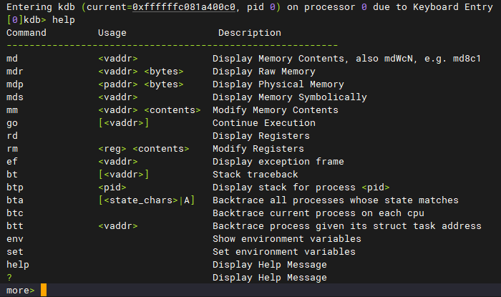Click the 'rd' Display Registers command
The height and width of the screenshot is (297, 501).
11,135
